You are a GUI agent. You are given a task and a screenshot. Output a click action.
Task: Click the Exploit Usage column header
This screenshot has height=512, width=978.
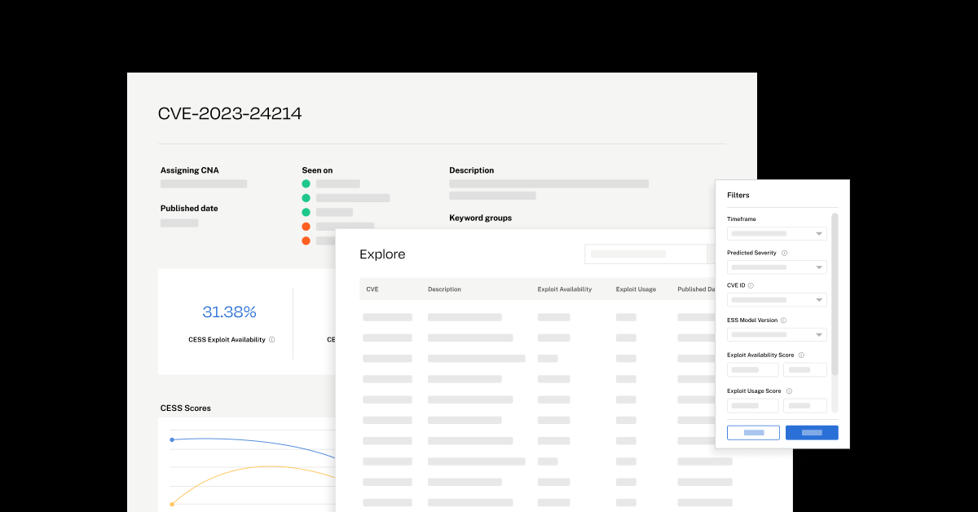click(636, 289)
